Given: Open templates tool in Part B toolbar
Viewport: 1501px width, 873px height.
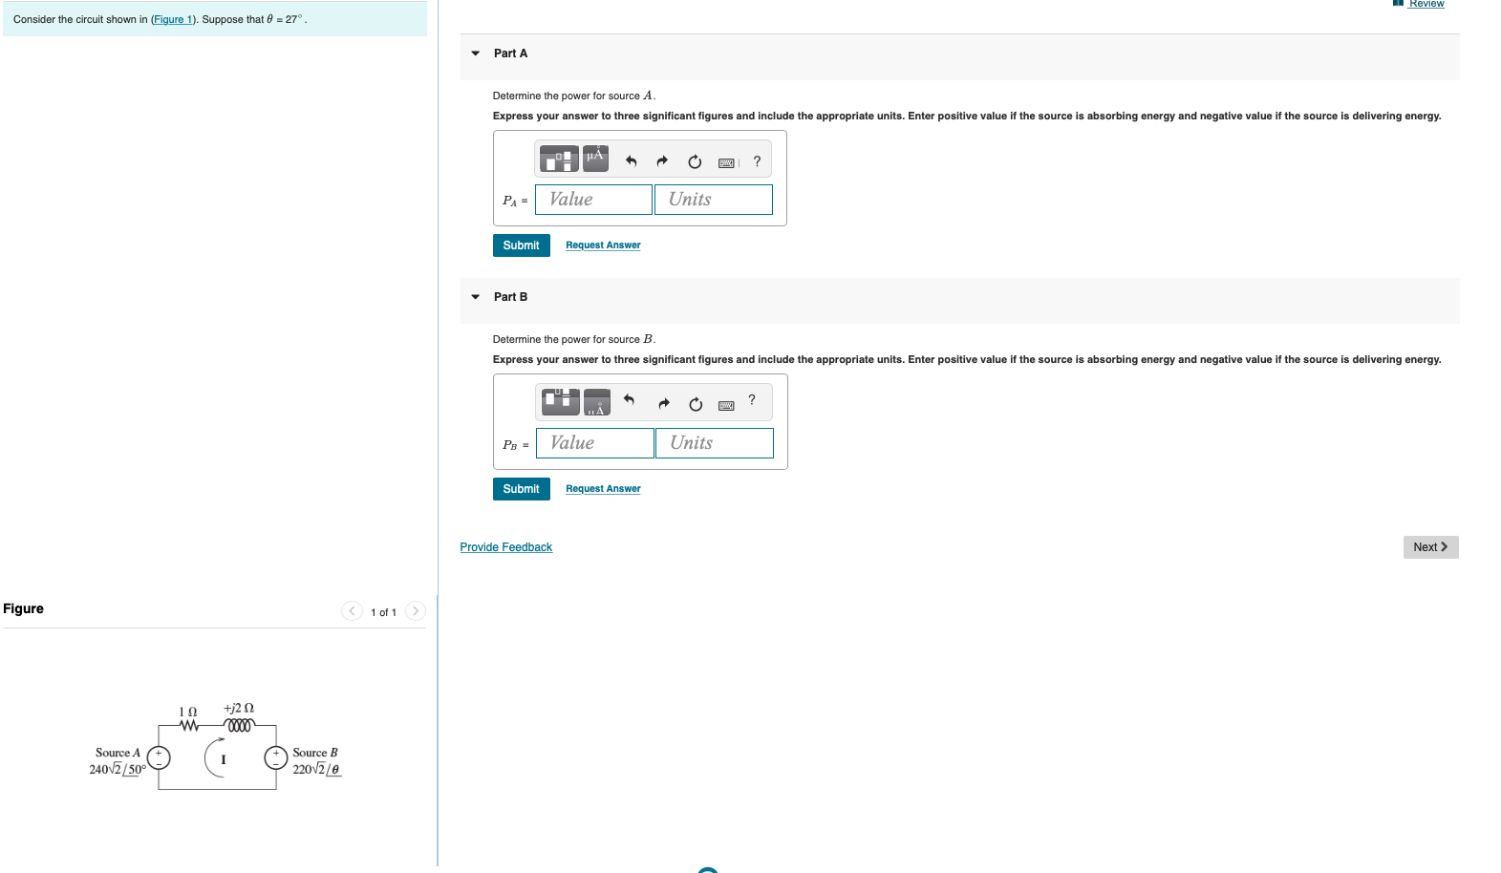Looking at the screenshot, I should 560,402.
